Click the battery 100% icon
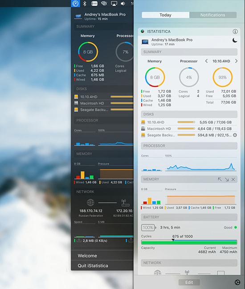The height and width of the screenshot is (289, 245). click(x=148, y=228)
